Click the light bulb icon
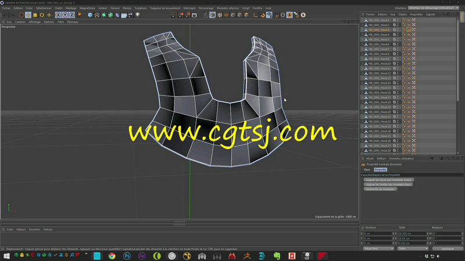Image resolution: width=465 pixels, height=261 pixels. point(138,15)
